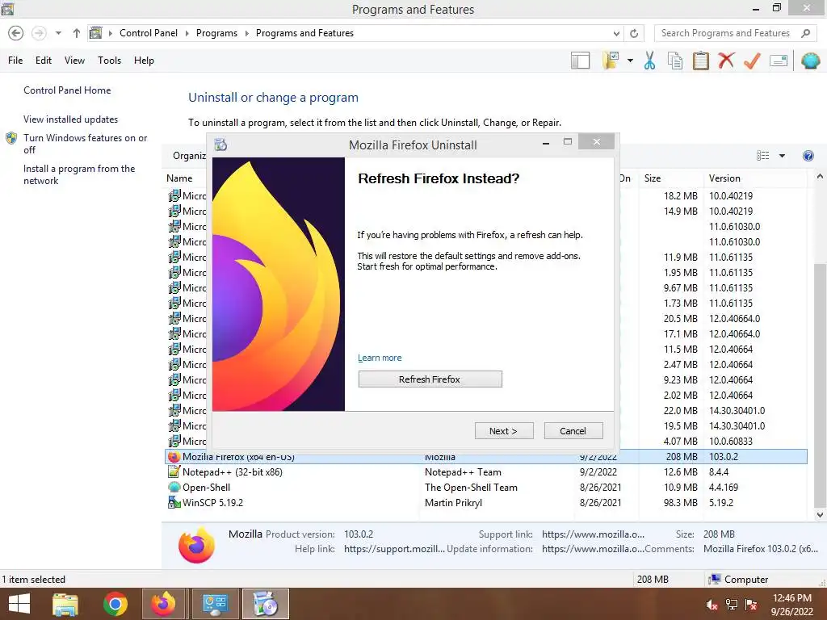827x620 pixels.
Task: Click the Paste clipboard toolbar icon
Action: click(x=700, y=60)
